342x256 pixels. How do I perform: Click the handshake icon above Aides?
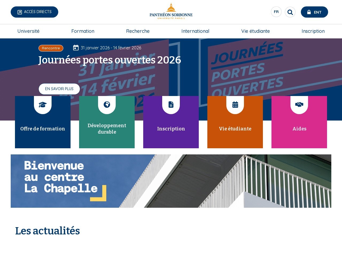coord(299,105)
